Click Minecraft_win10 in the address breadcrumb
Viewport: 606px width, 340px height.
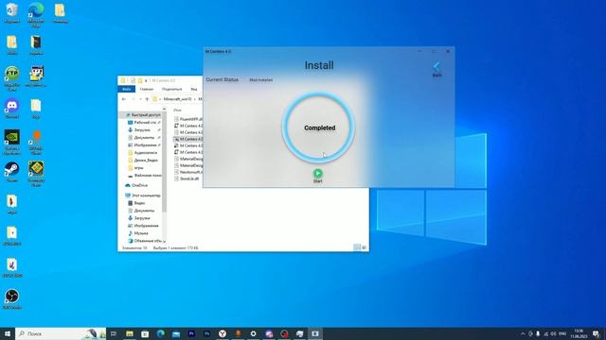tap(177, 99)
